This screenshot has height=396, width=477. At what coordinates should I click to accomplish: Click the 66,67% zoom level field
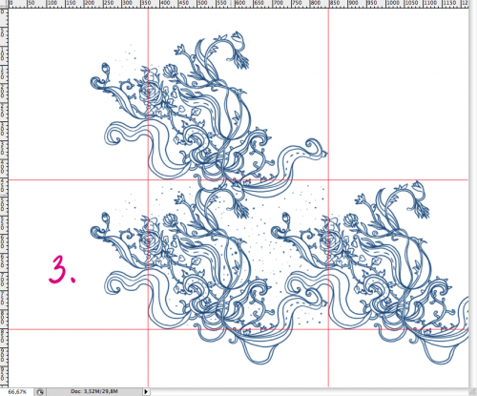click(17, 392)
